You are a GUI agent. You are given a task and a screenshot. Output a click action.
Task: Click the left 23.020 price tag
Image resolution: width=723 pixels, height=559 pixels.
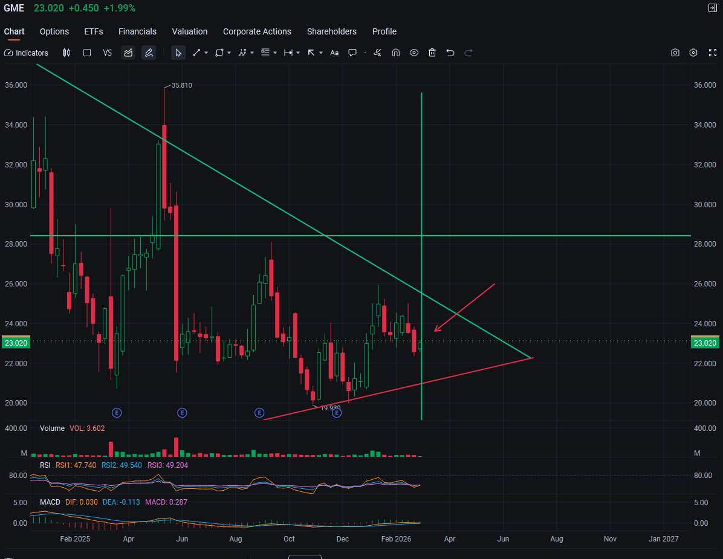(x=16, y=343)
